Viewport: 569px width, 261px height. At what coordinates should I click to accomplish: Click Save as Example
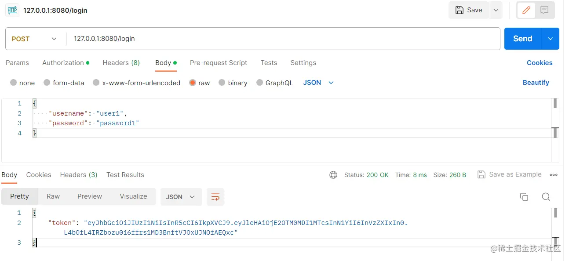point(510,174)
